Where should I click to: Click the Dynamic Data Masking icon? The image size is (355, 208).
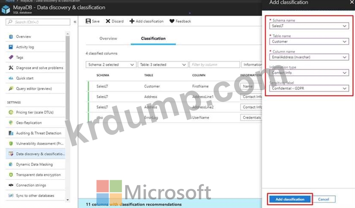11,164
